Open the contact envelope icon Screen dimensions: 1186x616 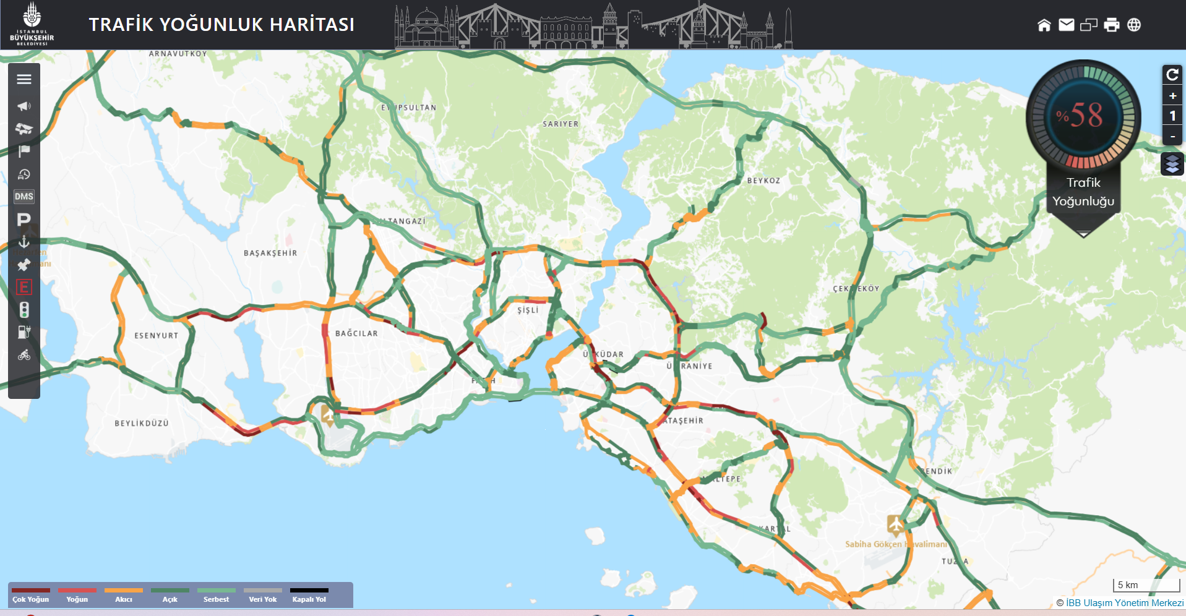click(1067, 25)
